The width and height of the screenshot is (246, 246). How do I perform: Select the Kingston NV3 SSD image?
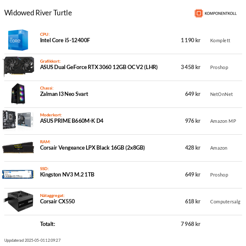click(x=18, y=174)
